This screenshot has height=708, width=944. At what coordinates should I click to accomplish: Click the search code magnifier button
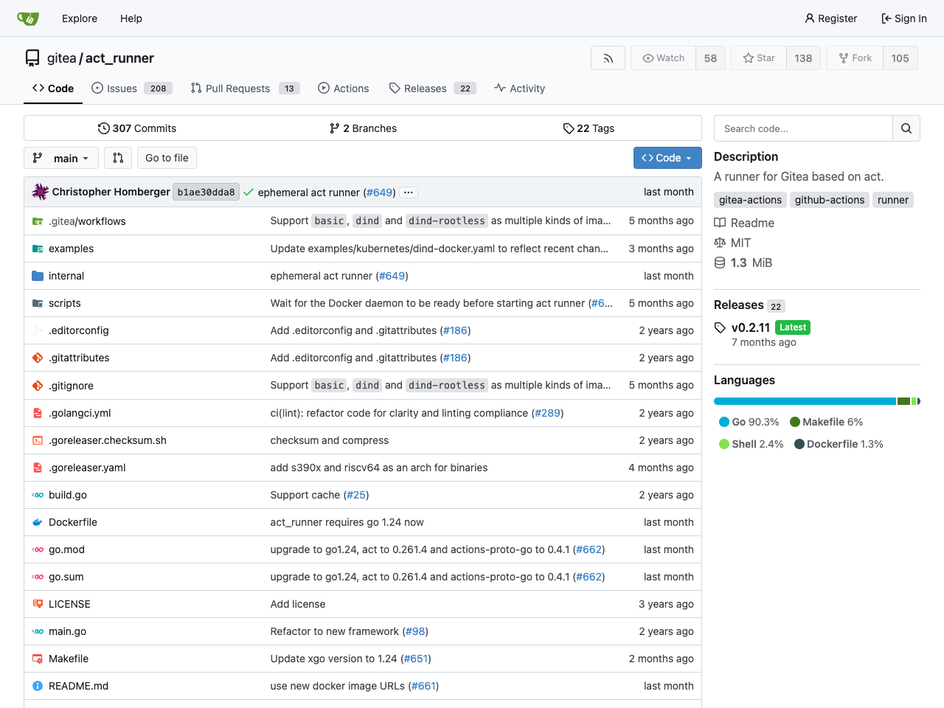[906, 128]
